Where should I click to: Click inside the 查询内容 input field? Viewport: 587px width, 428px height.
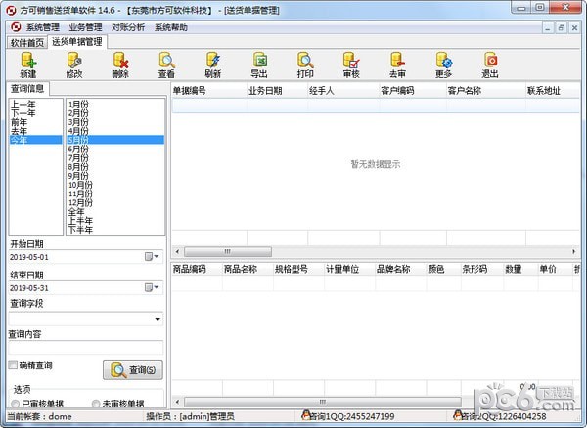coord(86,347)
